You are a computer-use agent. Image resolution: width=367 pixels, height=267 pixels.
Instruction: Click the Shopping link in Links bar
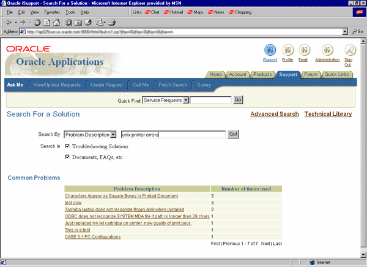(x=240, y=12)
